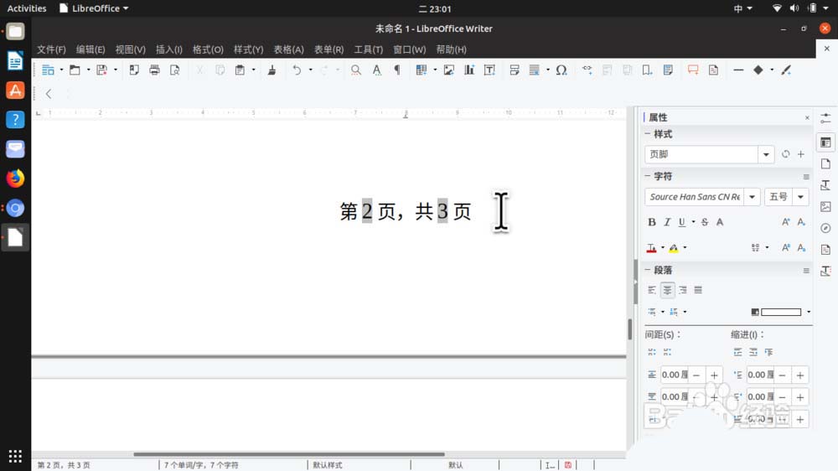Collapse the 段落 section in sidebar

[649, 271]
